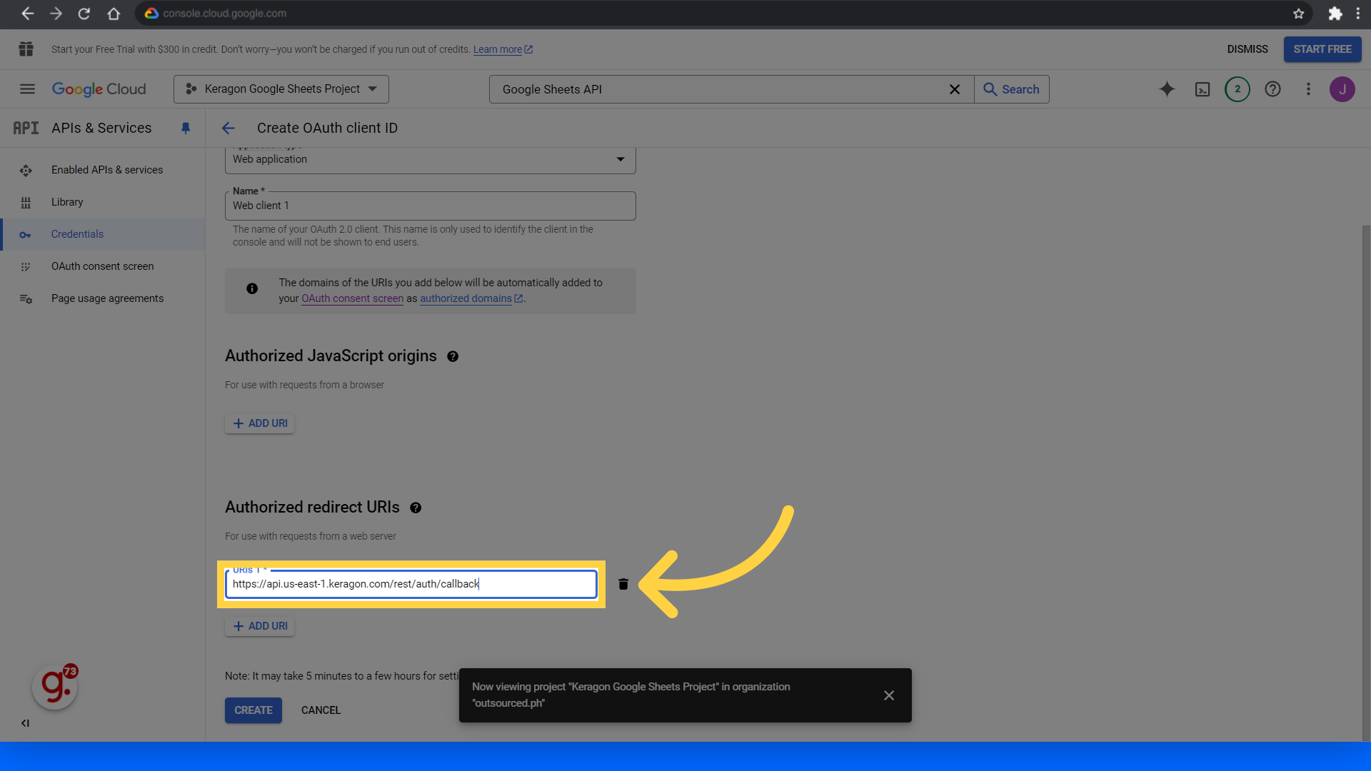Click the Name field containing Web client 1
This screenshot has height=771, width=1371.
pos(430,206)
